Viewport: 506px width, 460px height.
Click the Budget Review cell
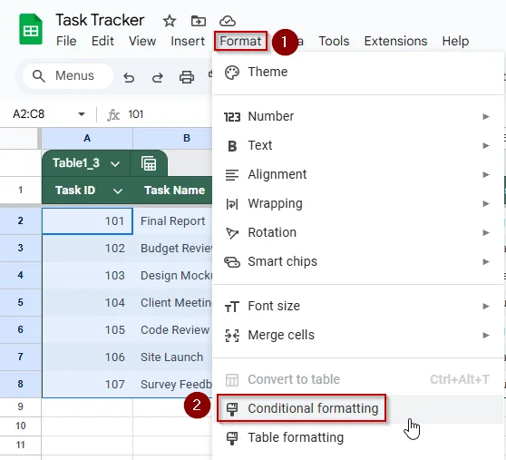pyautogui.click(x=172, y=249)
